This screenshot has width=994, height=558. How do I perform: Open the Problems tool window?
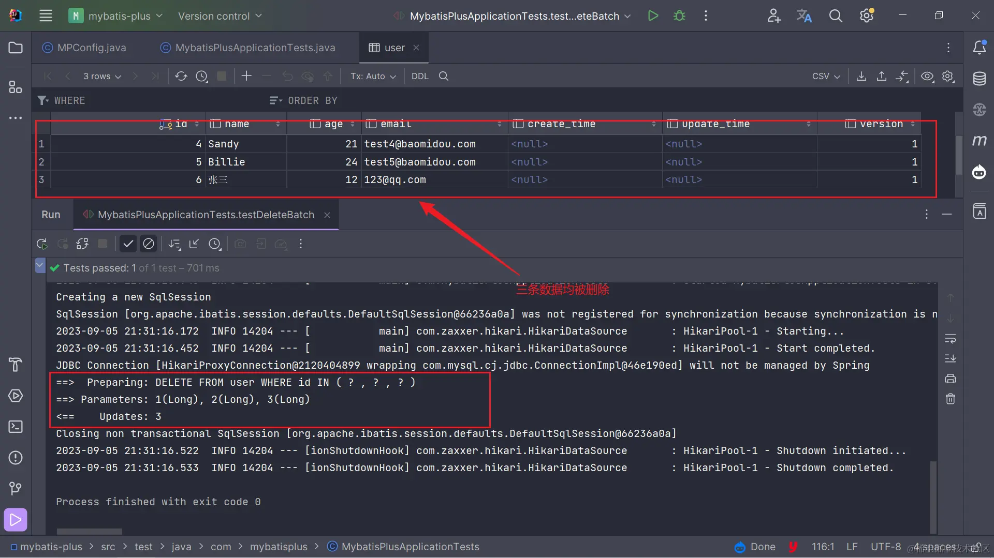pyautogui.click(x=16, y=458)
